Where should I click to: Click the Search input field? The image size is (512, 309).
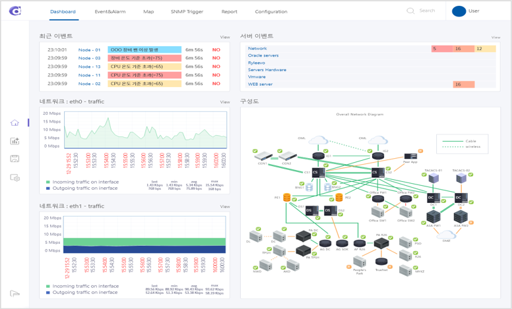point(428,11)
